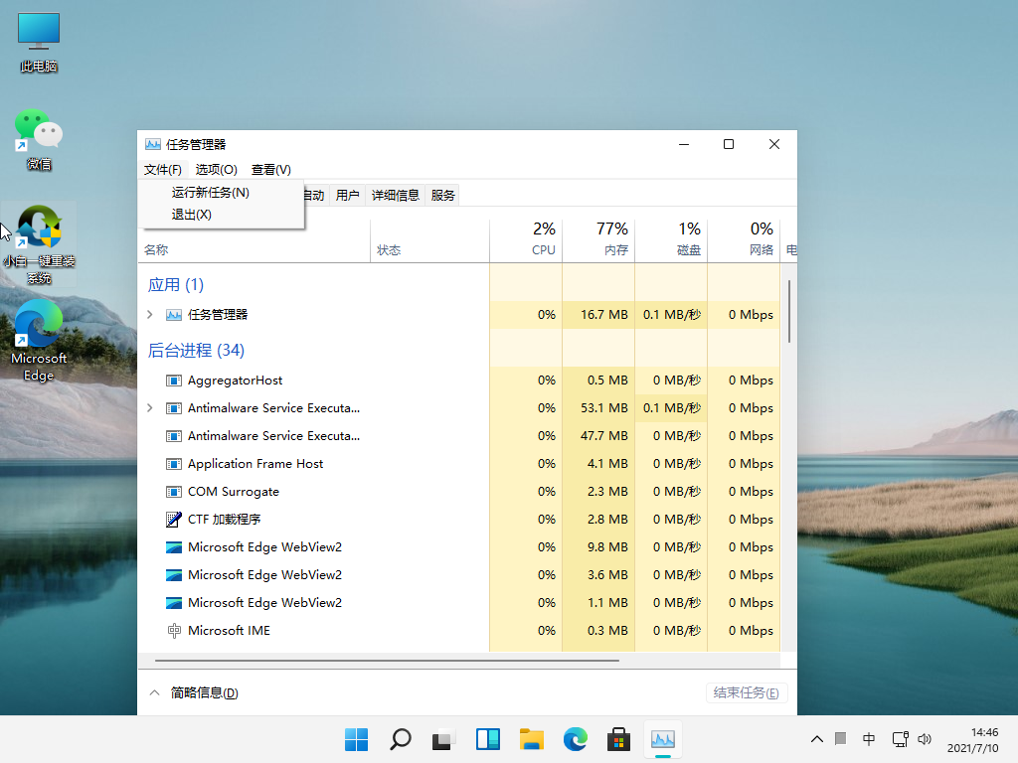Viewport: 1018px width, 763px height.
Task: Show hidden icons tray chevron
Action: pos(817,739)
